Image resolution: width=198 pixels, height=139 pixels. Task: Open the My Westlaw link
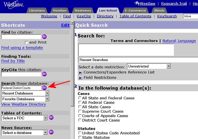click(145, 3)
